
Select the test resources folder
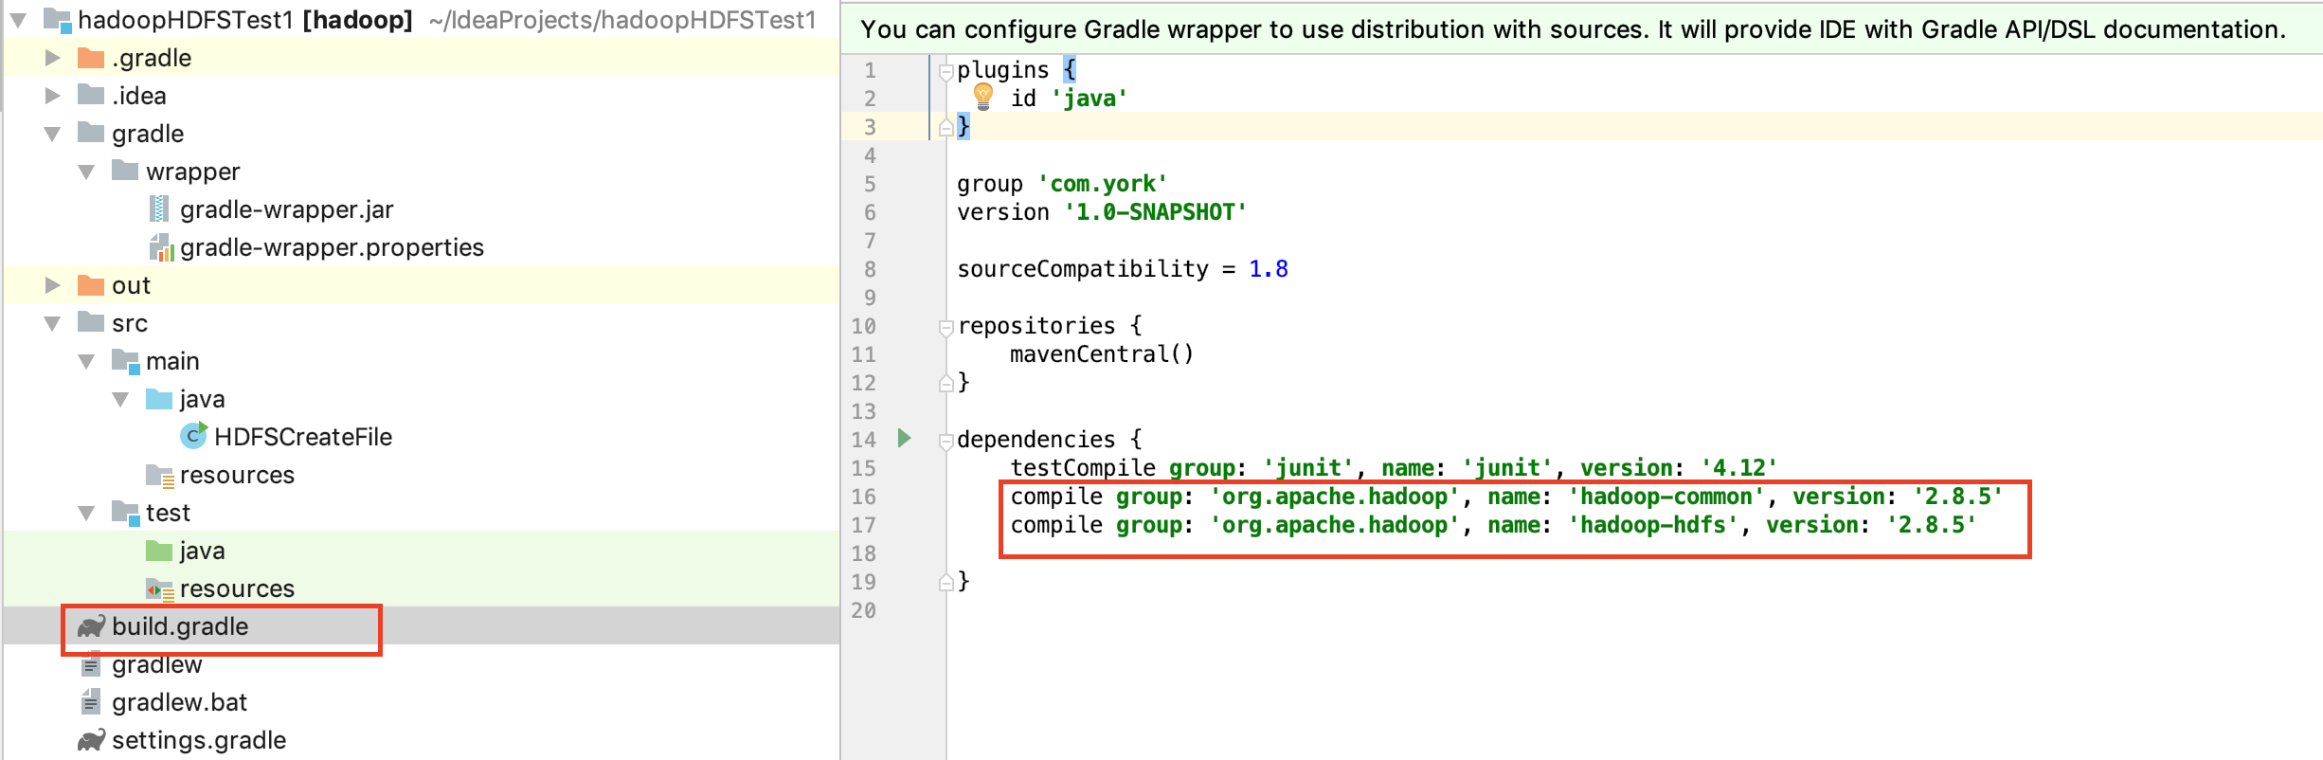click(x=237, y=588)
